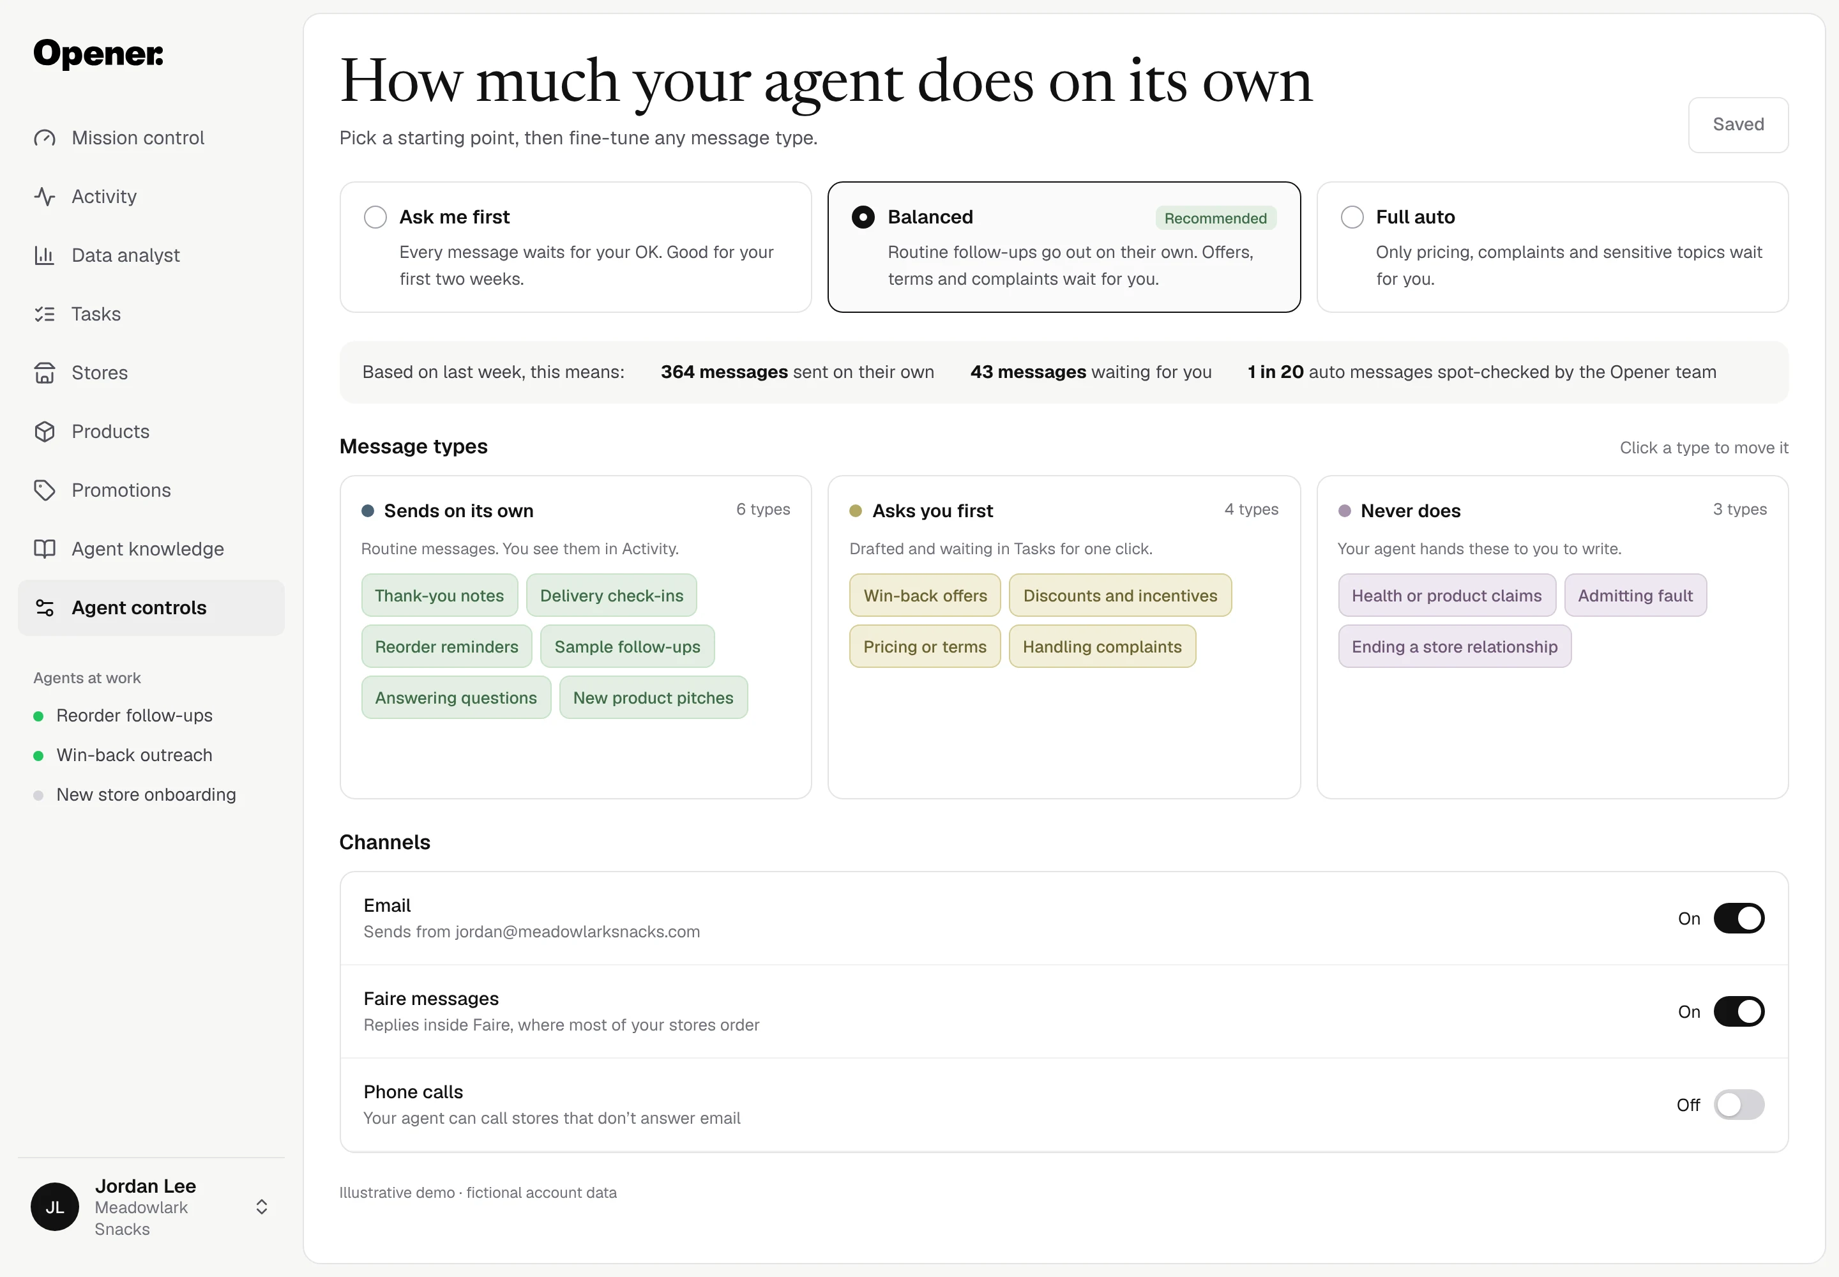The image size is (1839, 1277).
Task: Go to Win-back outreach agent
Action: coord(133,755)
